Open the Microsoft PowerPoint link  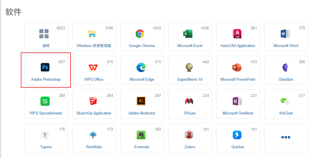(238, 79)
